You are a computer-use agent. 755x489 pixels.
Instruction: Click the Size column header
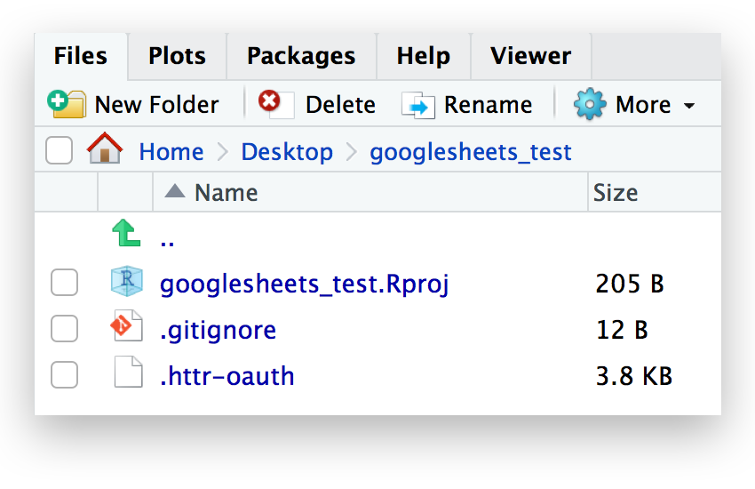pos(616,192)
